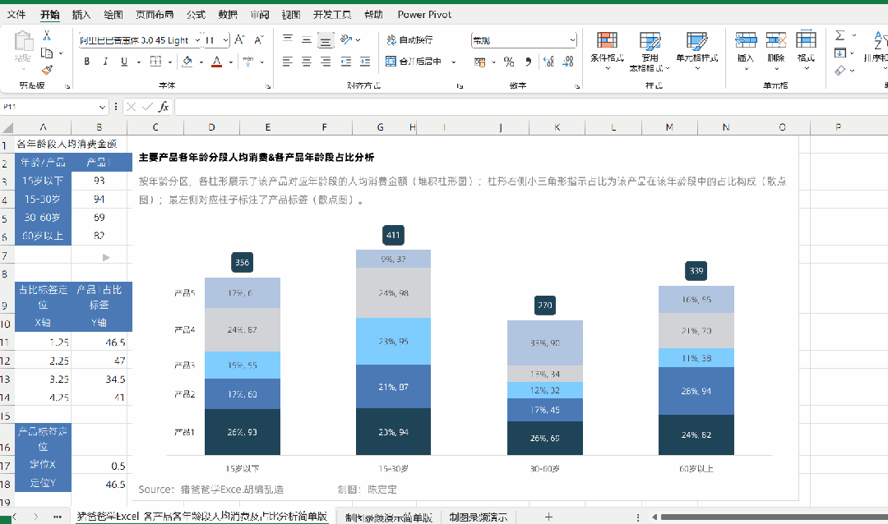This screenshot has height=524, width=888.
Task: Toggle underline formatting
Action: (x=124, y=61)
